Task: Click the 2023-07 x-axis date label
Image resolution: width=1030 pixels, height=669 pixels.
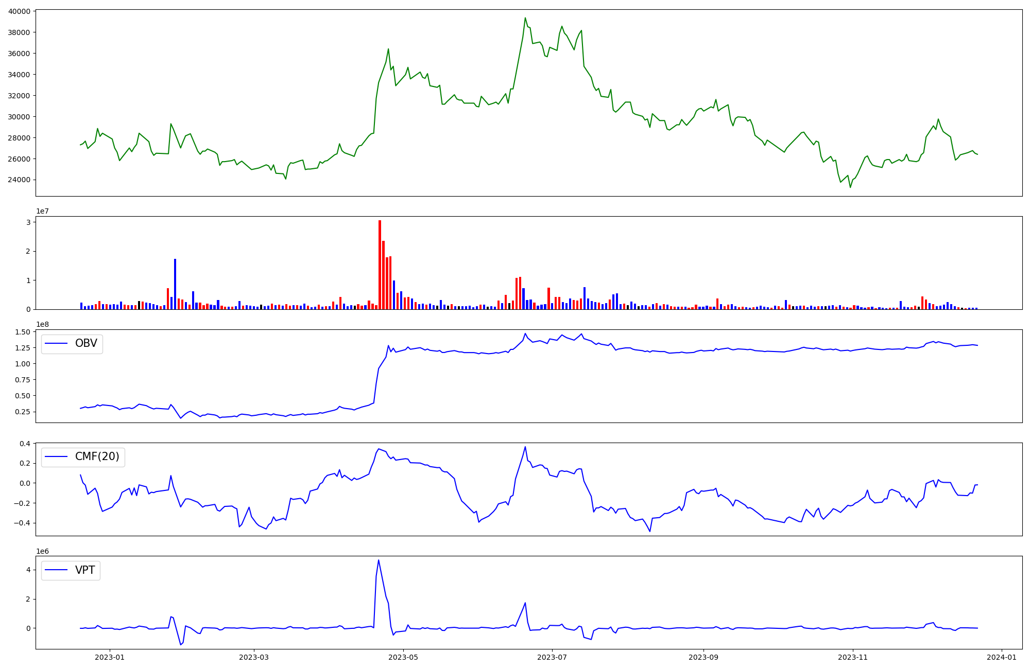Action: [x=552, y=657]
